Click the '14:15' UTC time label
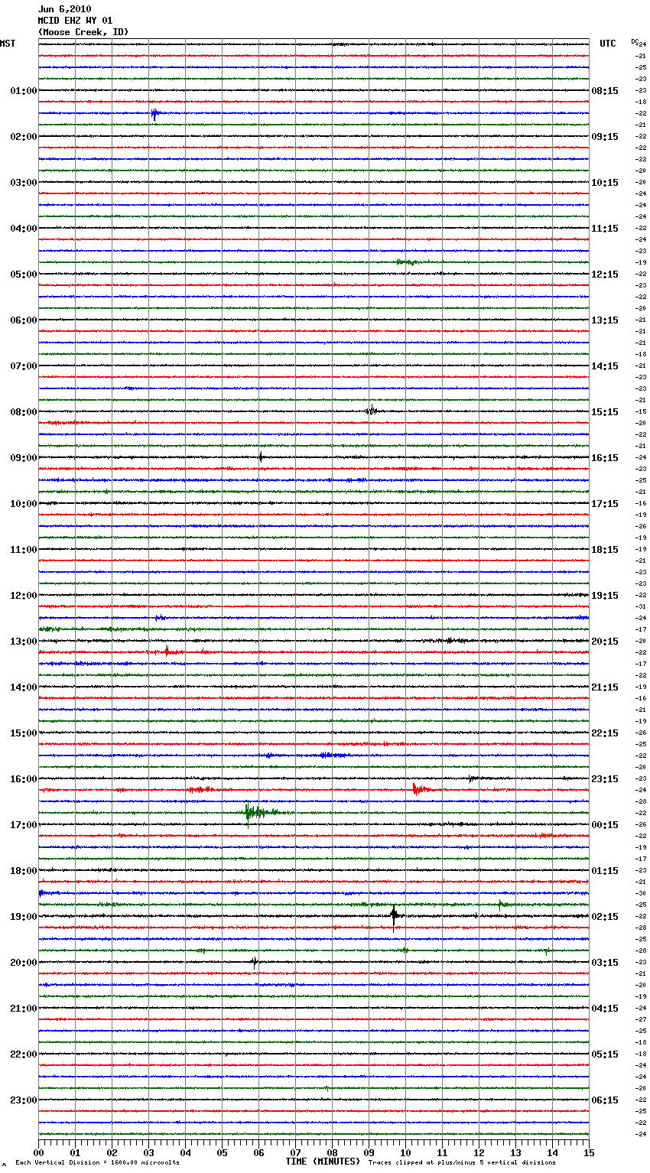Image resolution: width=650 pixels, height=1173 pixels. [x=605, y=366]
